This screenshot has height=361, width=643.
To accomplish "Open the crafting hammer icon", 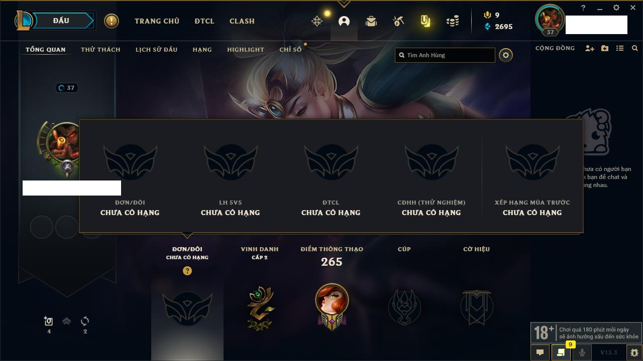I will pyautogui.click(x=398, y=21).
